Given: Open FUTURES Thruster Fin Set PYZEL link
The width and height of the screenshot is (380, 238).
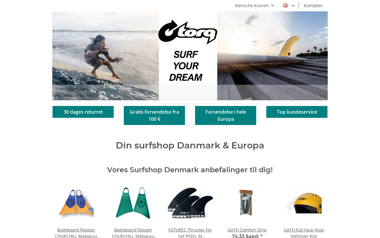Looking at the screenshot, I should (190, 233).
